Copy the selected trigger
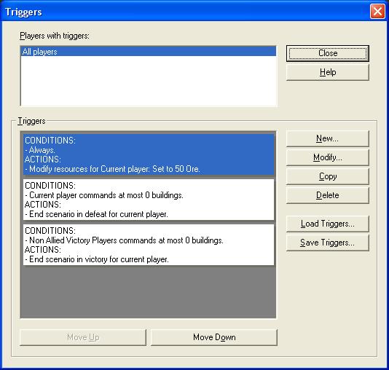The image size is (389, 370). click(328, 176)
